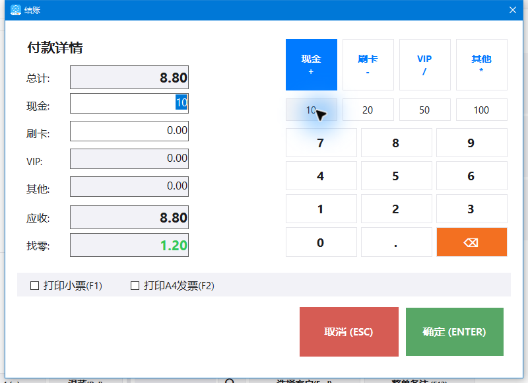The height and width of the screenshot is (383, 528).
Task: Confirm payment with 确定 (ENTER)
Action: (455, 331)
